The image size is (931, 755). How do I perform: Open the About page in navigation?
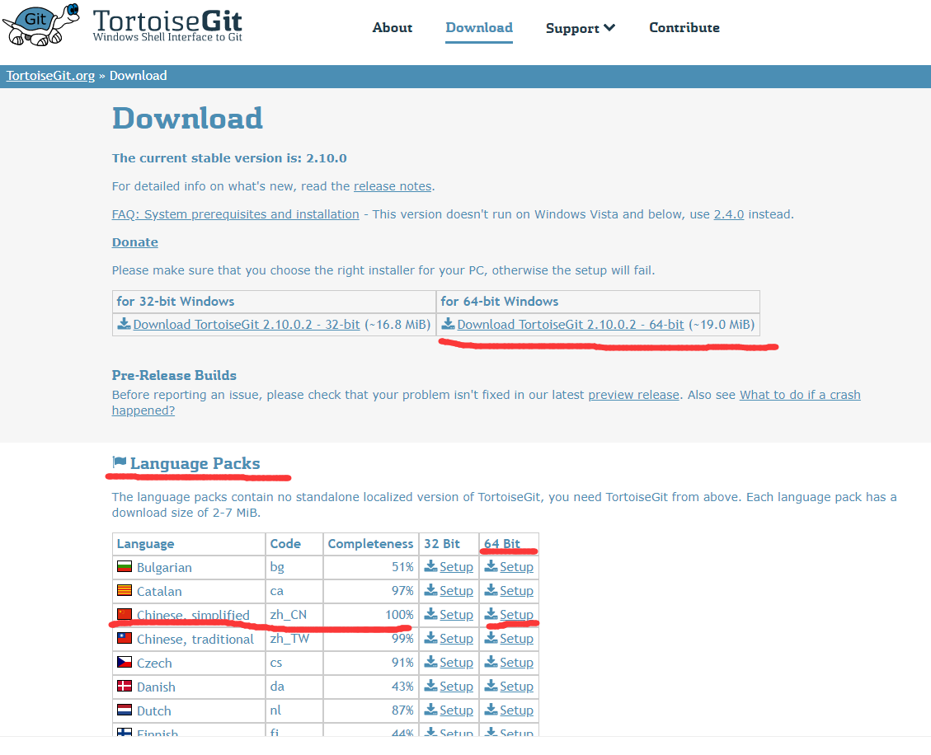393,28
